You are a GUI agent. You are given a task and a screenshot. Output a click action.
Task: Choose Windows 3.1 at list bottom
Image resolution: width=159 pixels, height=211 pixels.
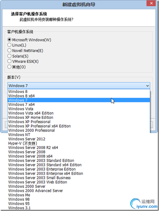[x=79, y=208]
